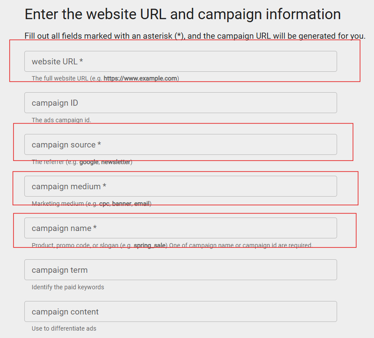This screenshot has height=338, width=374.
Task: Click the 'The ads campaign id.' hint
Action: [x=61, y=120]
